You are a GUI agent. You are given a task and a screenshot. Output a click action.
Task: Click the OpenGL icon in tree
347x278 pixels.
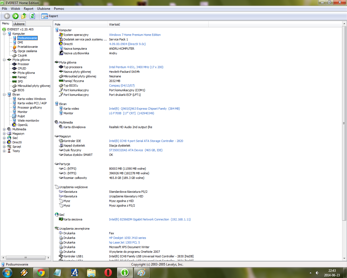[x=14, y=125]
